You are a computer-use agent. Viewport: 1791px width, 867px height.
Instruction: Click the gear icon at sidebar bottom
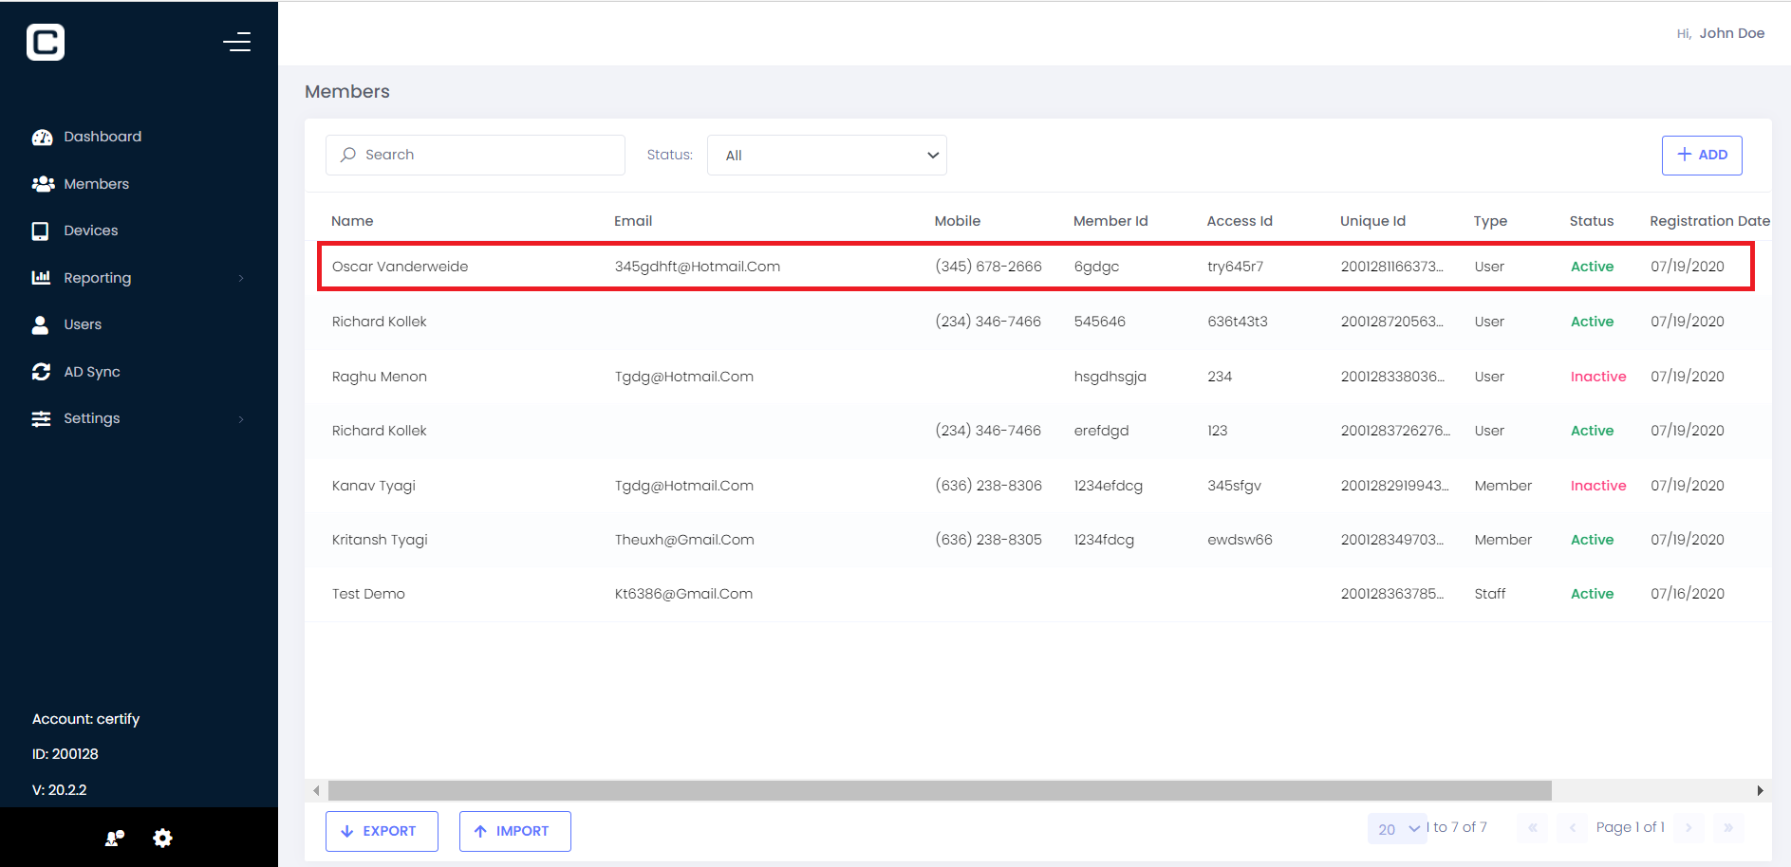(162, 838)
